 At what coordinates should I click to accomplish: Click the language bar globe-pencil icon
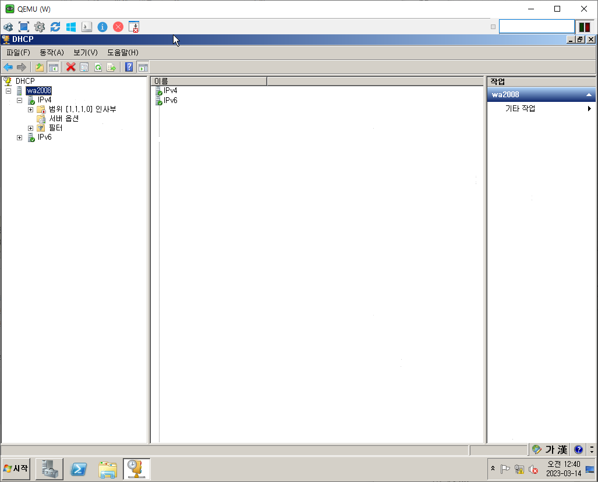(537, 449)
